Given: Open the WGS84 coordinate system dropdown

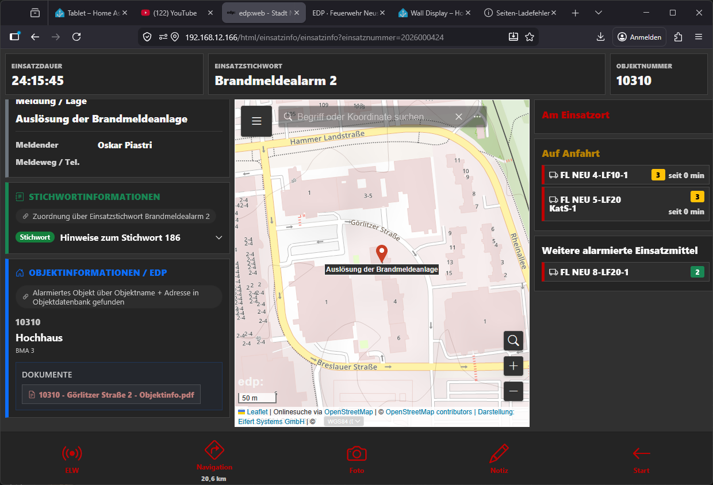Looking at the screenshot, I should click(344, 421).
